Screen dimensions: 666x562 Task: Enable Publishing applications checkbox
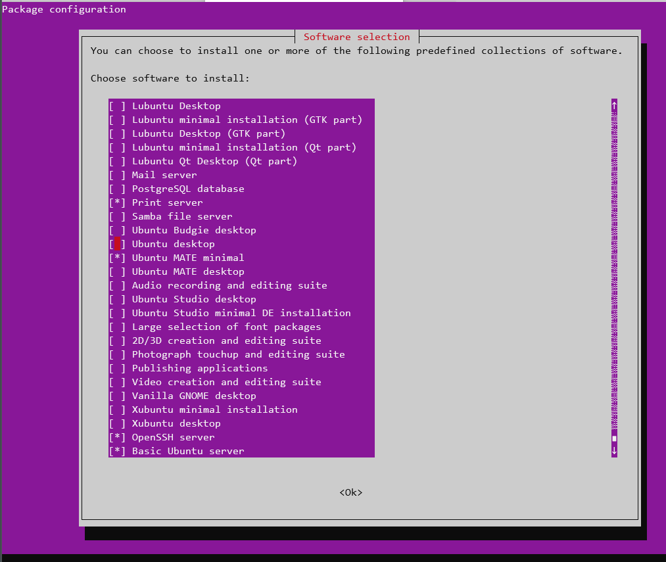tap(117, 368)
